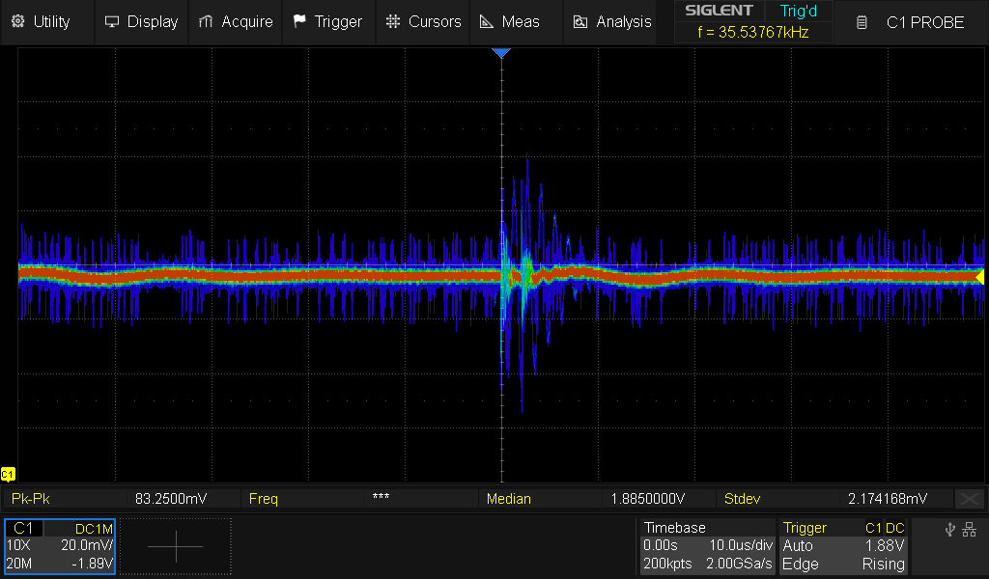Open the Trigger menu in top bar
Image resolution: width=989 pixels, height=579 pixels.
click(x=327, y=21)
